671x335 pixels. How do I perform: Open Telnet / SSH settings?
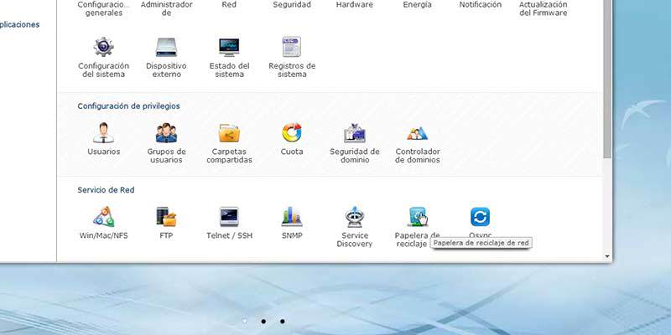(x=229, y=217)
